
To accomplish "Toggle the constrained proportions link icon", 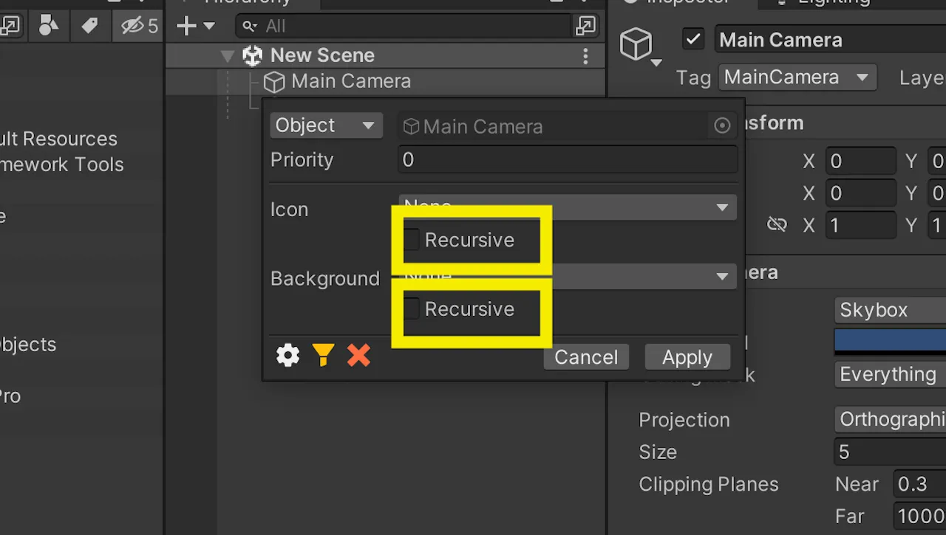I will (x=777, y=224).
